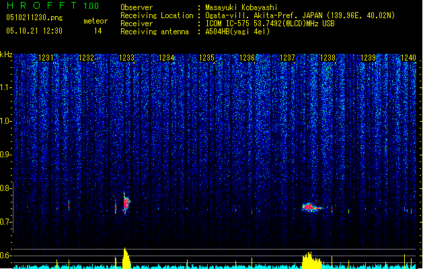Click the long meteor echo near 1237
Viewport: 423px width, 269px height.
click(x=311, y=208)
